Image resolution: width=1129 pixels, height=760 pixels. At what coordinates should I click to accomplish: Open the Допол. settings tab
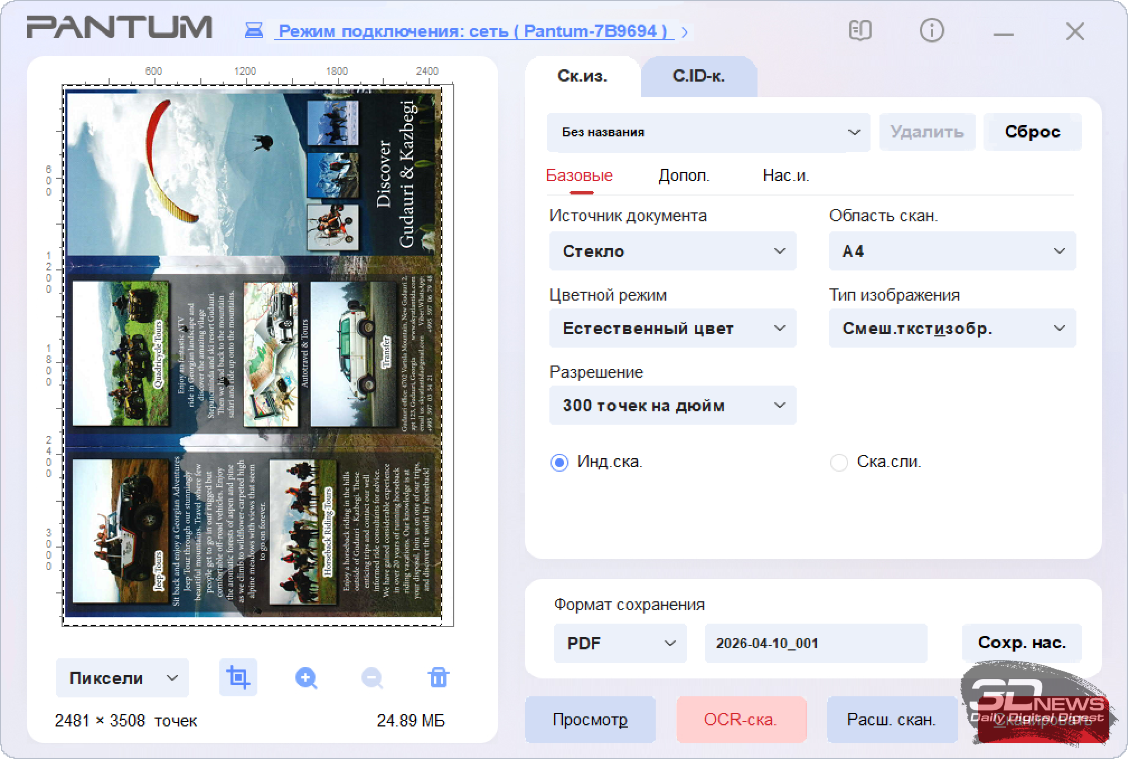(x=684, y=176)
